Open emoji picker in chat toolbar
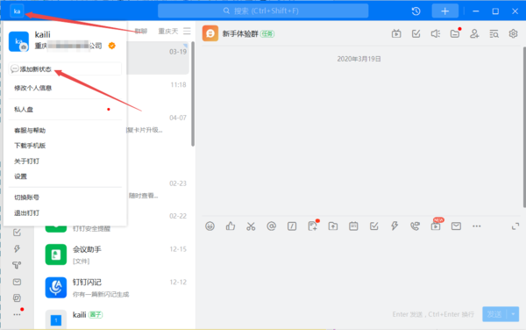 210,226
